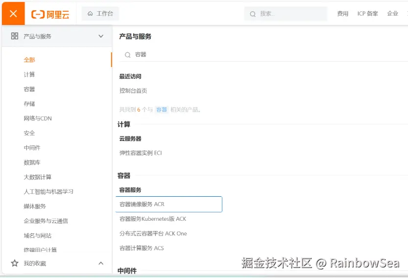Select the 中间件 category in sidebar
This screenshot has height=278, width=408.
coord(32,148)
